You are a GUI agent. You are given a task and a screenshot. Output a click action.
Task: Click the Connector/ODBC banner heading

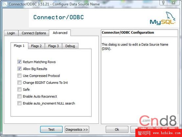point(58,17)
